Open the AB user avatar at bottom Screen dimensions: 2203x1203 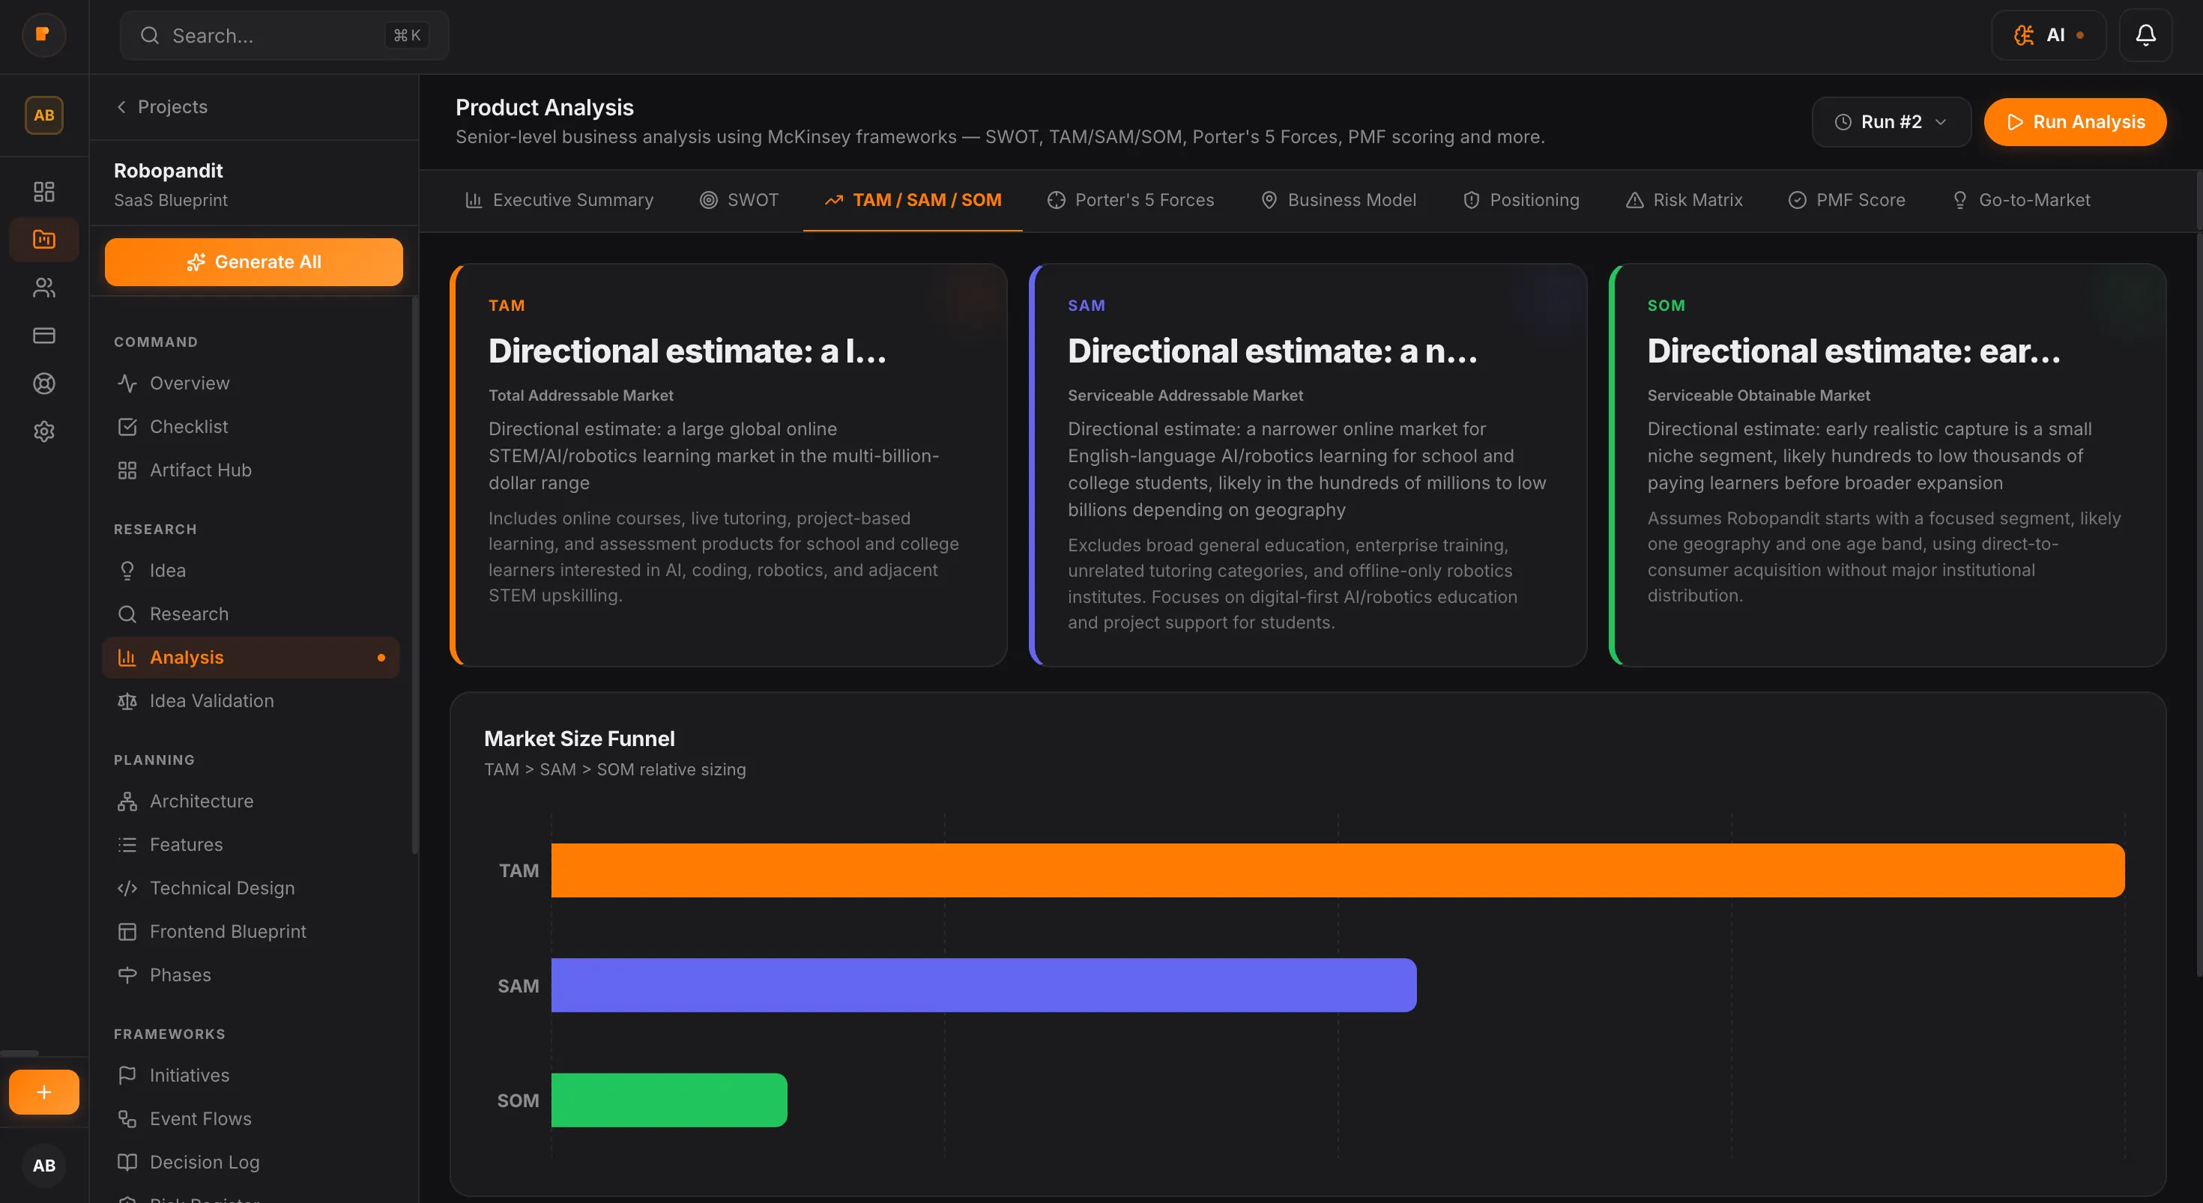43,1165
